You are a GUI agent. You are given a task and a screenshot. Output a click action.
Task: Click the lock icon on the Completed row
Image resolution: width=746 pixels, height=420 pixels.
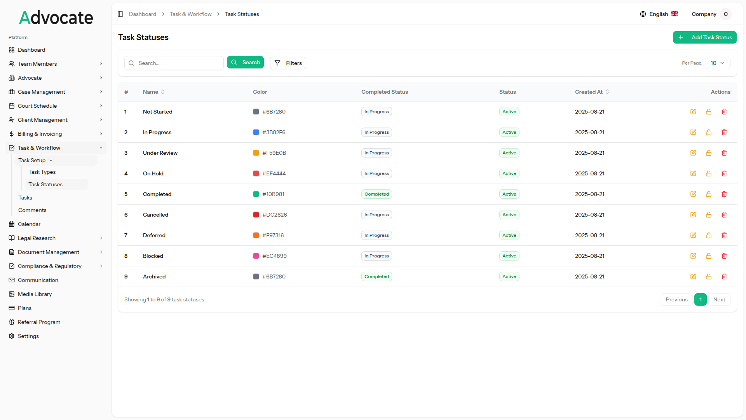[708, 194]
